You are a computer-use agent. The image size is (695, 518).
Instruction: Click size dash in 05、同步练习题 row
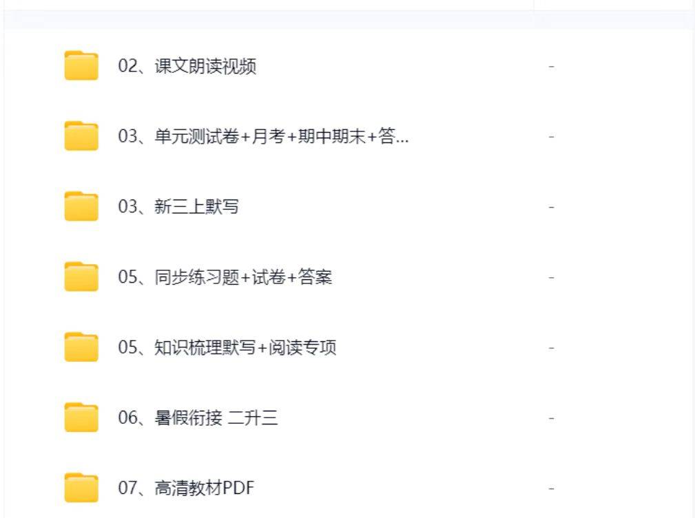pyautogui.click(x=552, y=277)
